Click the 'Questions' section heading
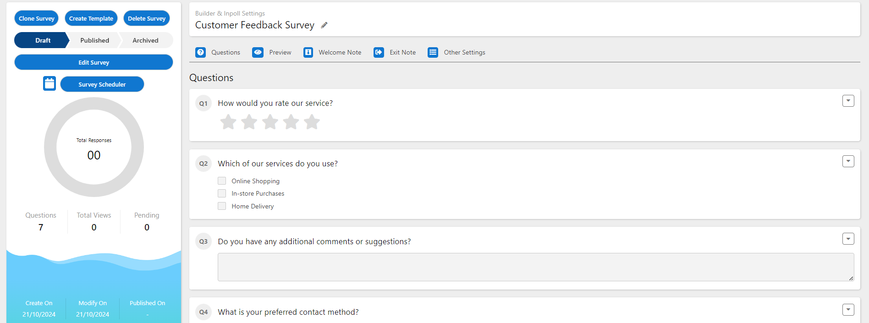 [x=211, y=78]
